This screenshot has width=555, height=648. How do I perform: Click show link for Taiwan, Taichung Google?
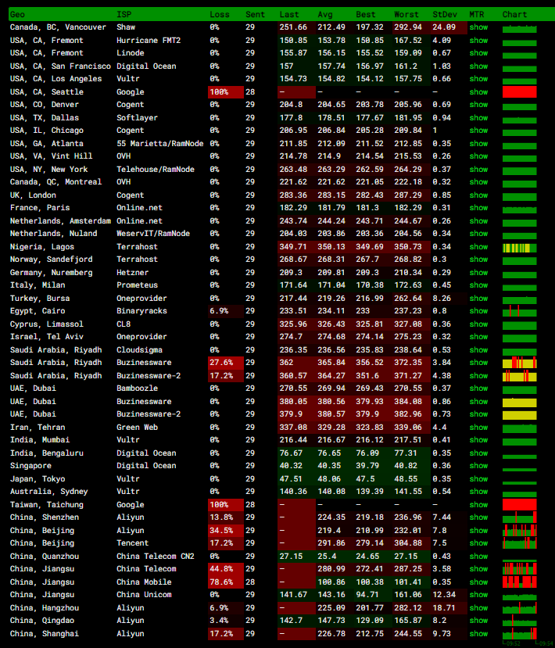tap(478, 505)
